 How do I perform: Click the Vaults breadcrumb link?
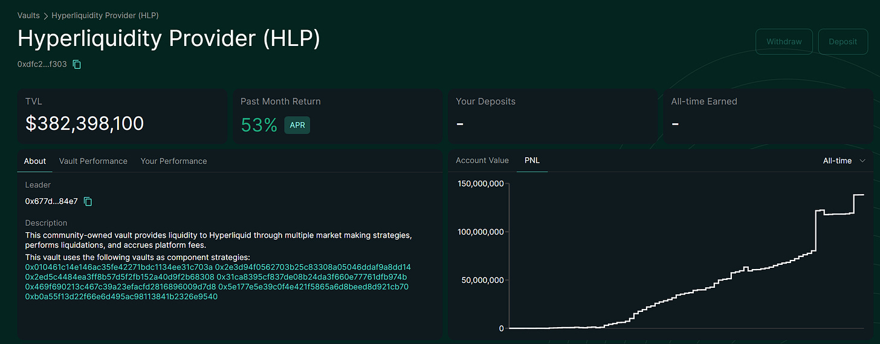point(28,15)
